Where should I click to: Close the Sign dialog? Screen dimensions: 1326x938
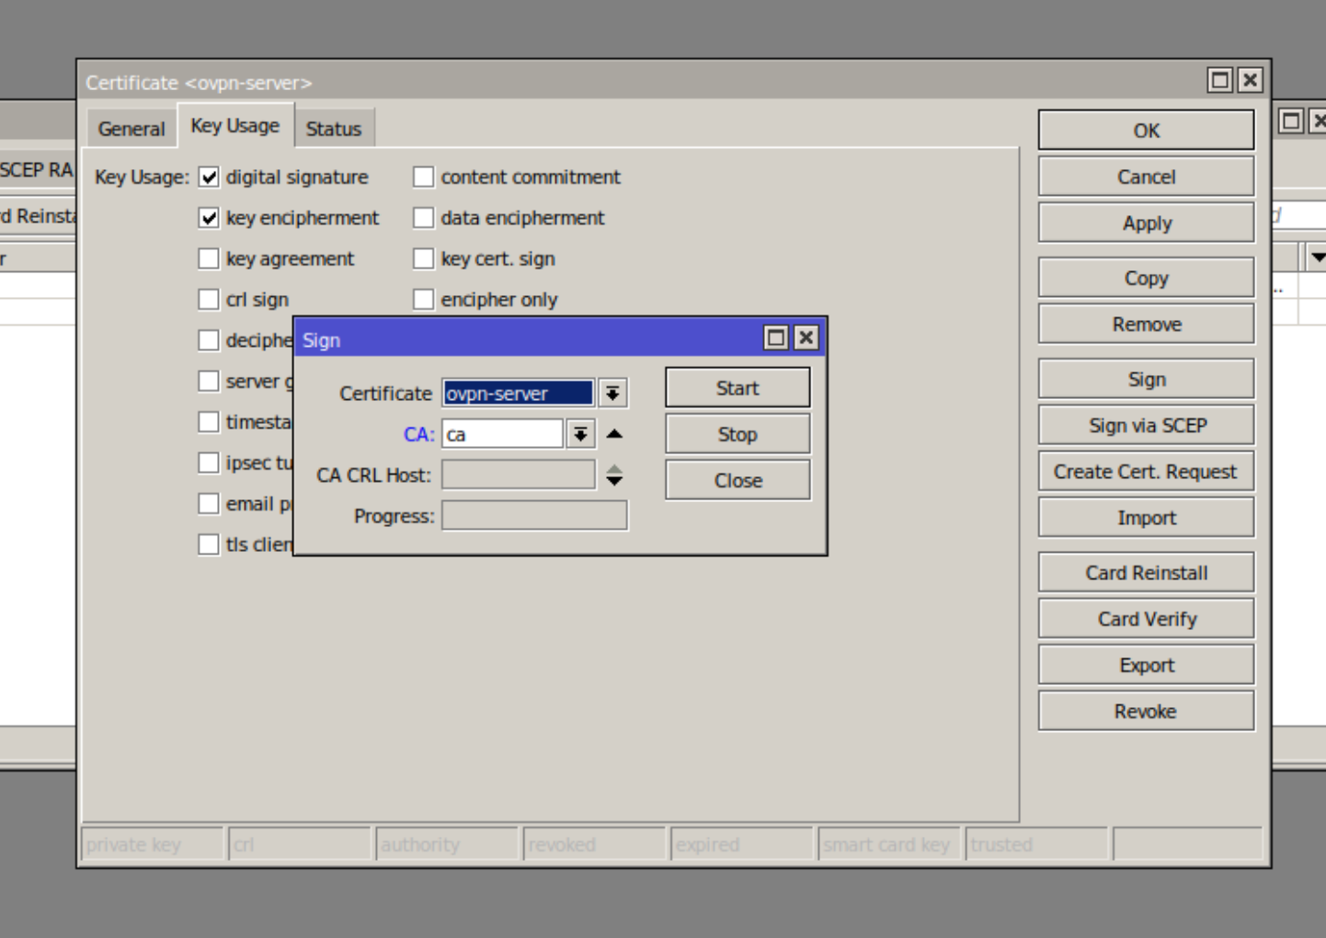coord(737,479)
